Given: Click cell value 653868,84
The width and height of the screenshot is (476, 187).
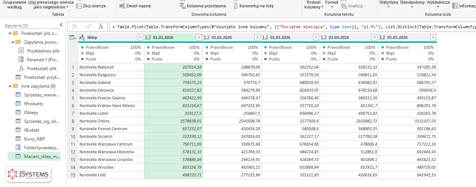Looking at the screenshot, I should coord(290,167).
